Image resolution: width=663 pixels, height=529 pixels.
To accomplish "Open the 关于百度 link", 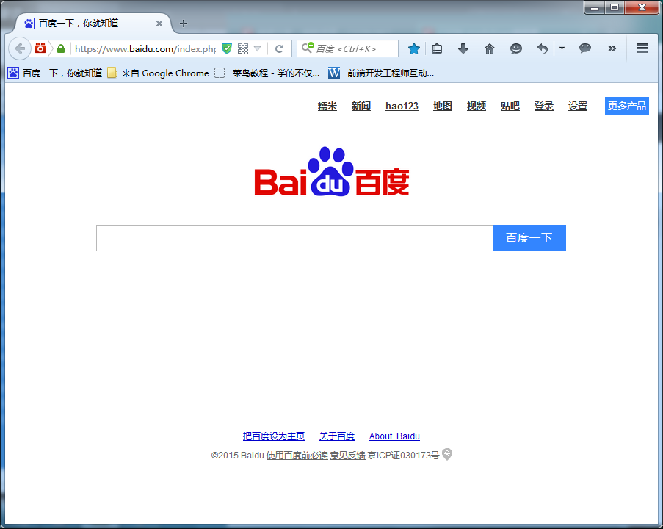I will (x=337, y=436).
